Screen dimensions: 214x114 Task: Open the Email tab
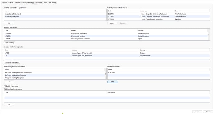pyautogui.click(x=45, y=3)
